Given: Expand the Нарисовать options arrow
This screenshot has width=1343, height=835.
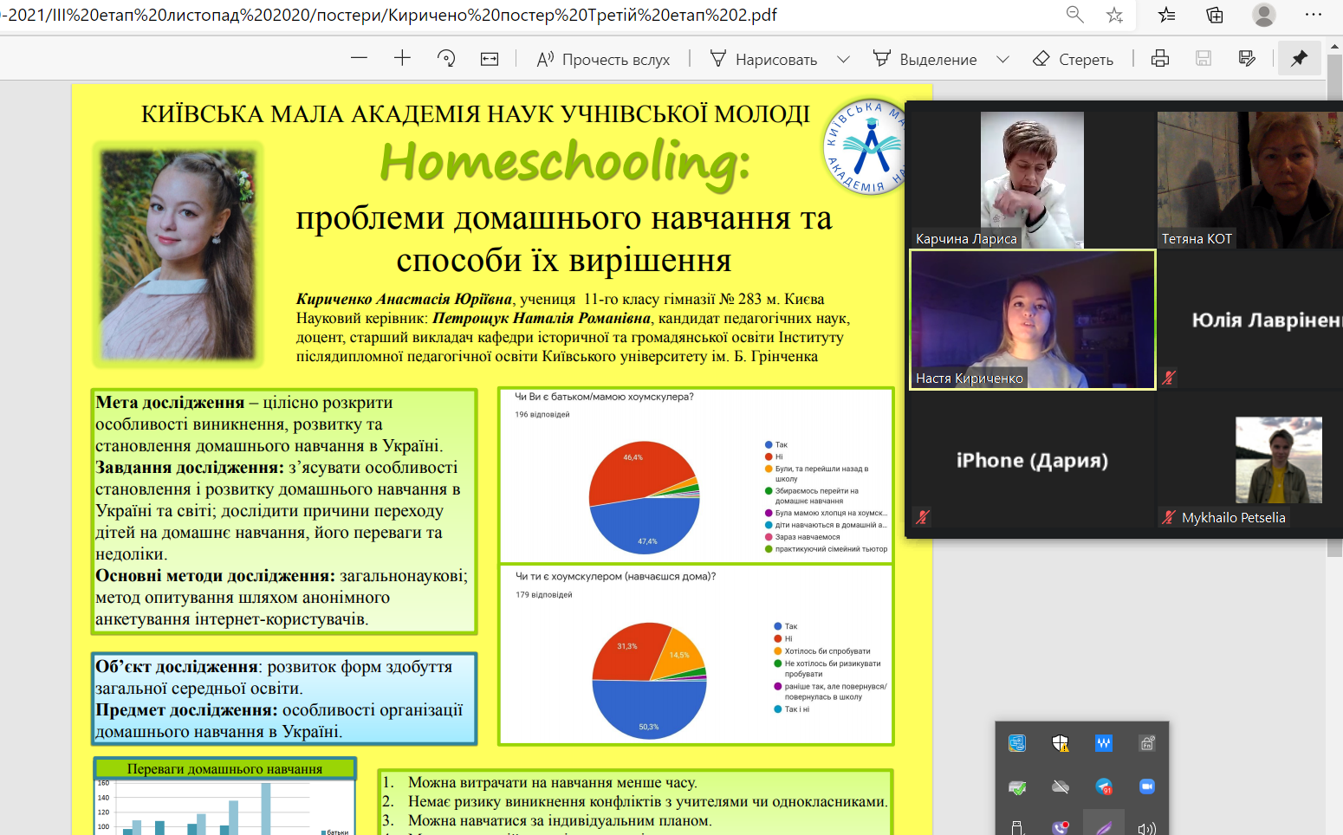Looking at the screenshot, I should click(x=843, y=59).
